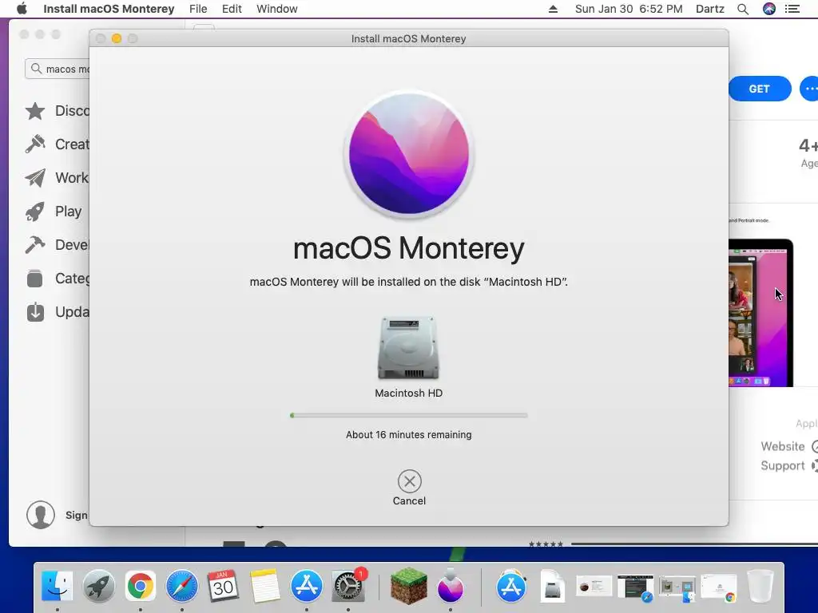Click the Monterey screenshot thumbnail in App Store
This screenshot has height=613, width=818.
pyautogui.click(x=760, y=313)
